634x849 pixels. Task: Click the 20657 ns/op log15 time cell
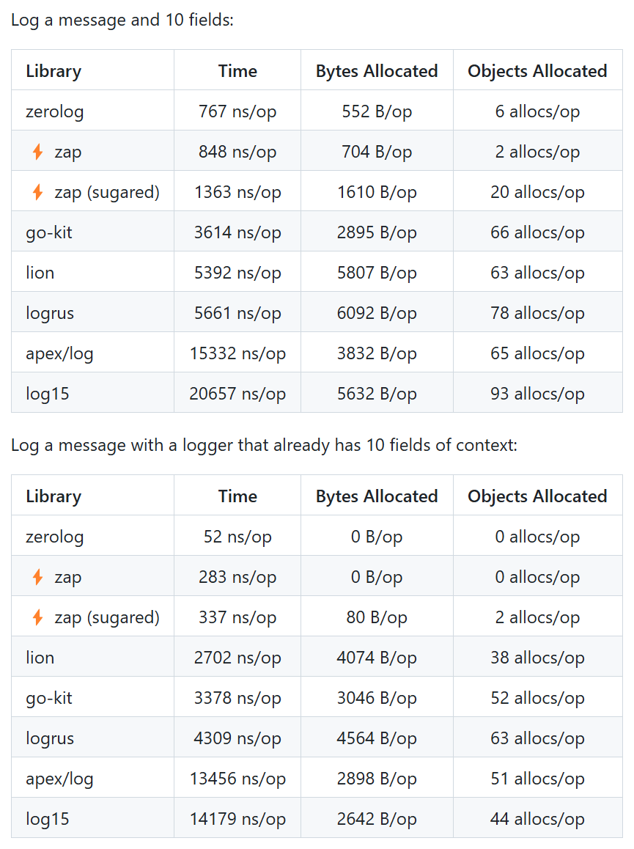pyautogui.click(x=237, y=394)
